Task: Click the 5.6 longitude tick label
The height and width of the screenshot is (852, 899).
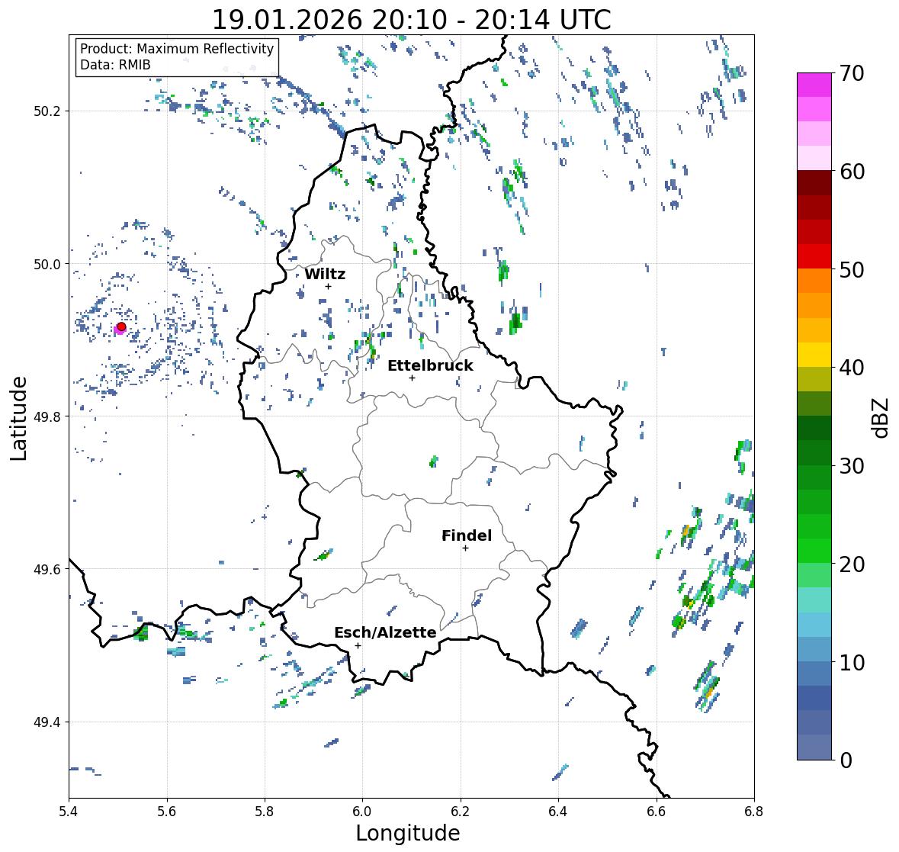Action: (x=167, y=812)
